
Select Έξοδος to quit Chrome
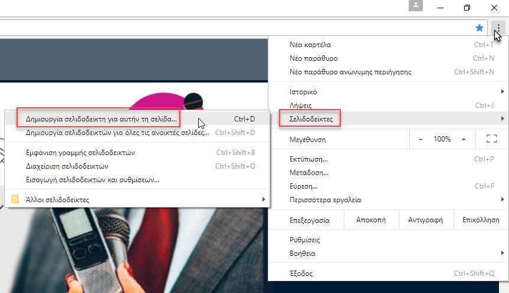tap(388, 273)
